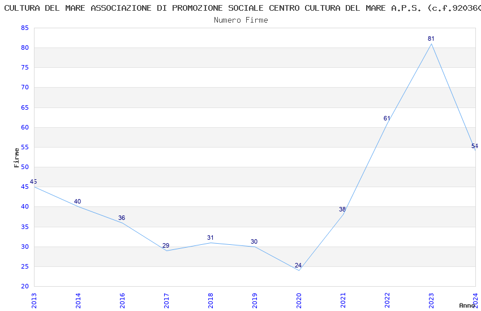The image size is (481, 311).
Task: Click the Numero Firme chart subtitle
Action: click(x=241, y=20)
